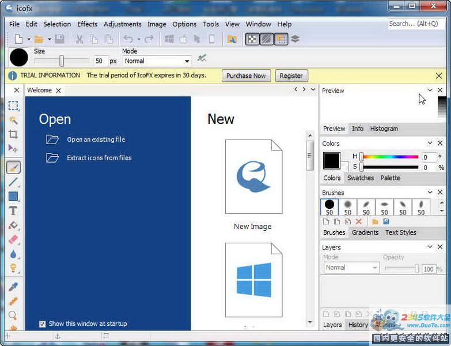
Task: Select the Rectangle shape tool
Action: (13, 197)
